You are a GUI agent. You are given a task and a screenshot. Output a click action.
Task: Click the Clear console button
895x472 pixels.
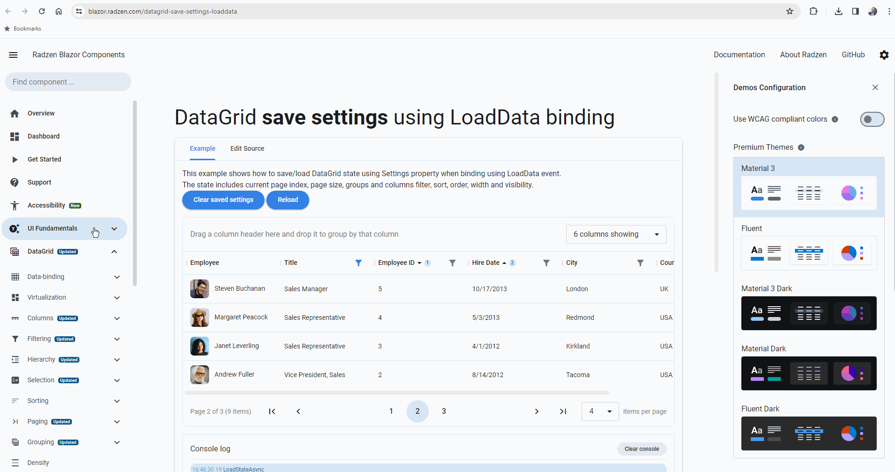pos(642,449)
